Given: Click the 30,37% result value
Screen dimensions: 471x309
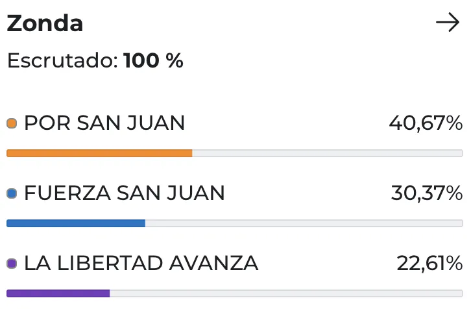Looking at the screenshot, I should tap(427, 193).
